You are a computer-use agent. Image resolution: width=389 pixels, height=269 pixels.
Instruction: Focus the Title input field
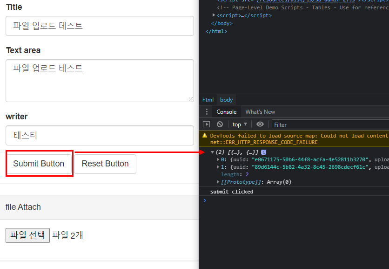pyautogui.click(x=100, y=26)
